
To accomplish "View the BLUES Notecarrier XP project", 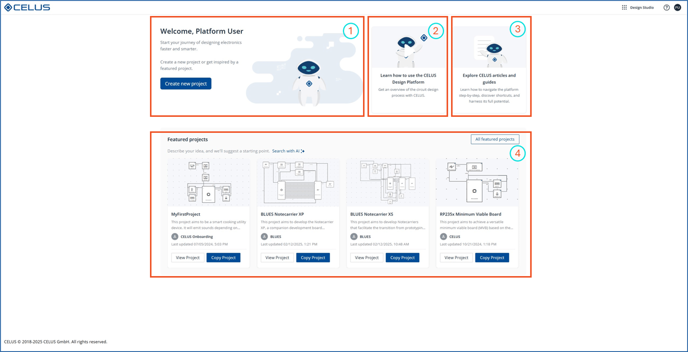I will pyautogui.click(x=277, y=258).
